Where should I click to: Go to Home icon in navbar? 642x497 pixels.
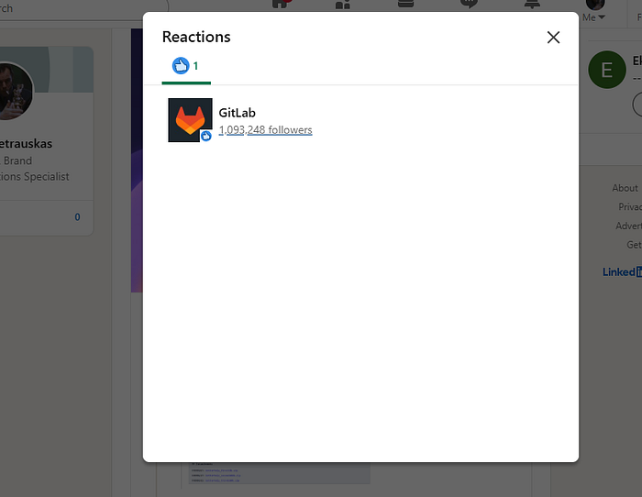pos(280,4)
